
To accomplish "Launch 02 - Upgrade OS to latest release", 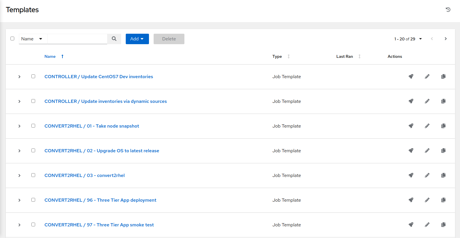I will (411, 151).
